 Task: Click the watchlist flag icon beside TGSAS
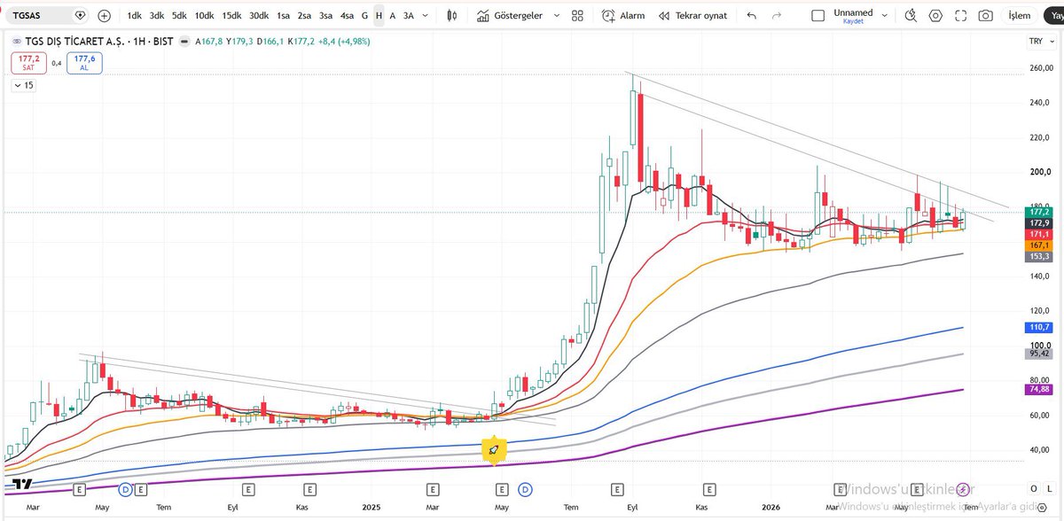(81, 15)
